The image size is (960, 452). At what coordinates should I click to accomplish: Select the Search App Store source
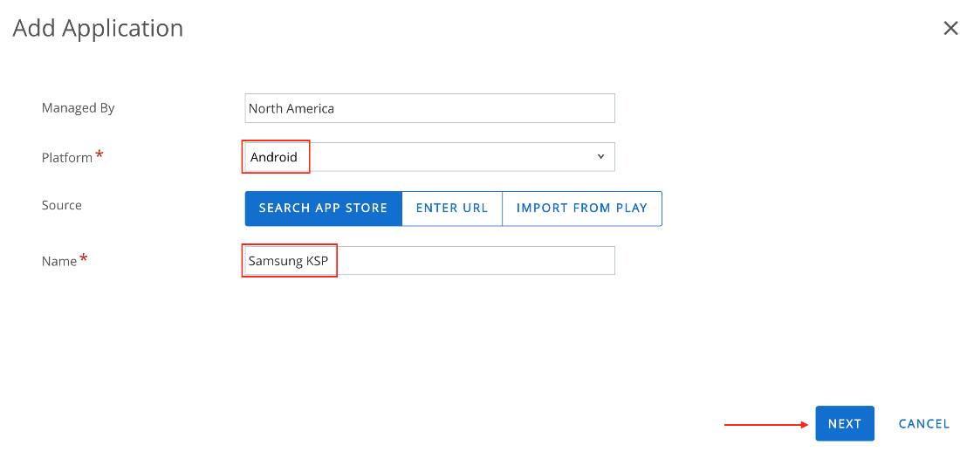[323, 209]
